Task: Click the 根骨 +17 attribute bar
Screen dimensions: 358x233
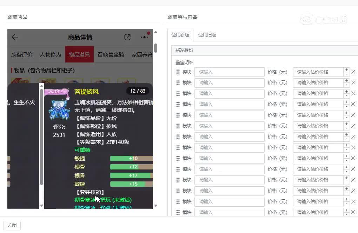Action: (132, 175)
